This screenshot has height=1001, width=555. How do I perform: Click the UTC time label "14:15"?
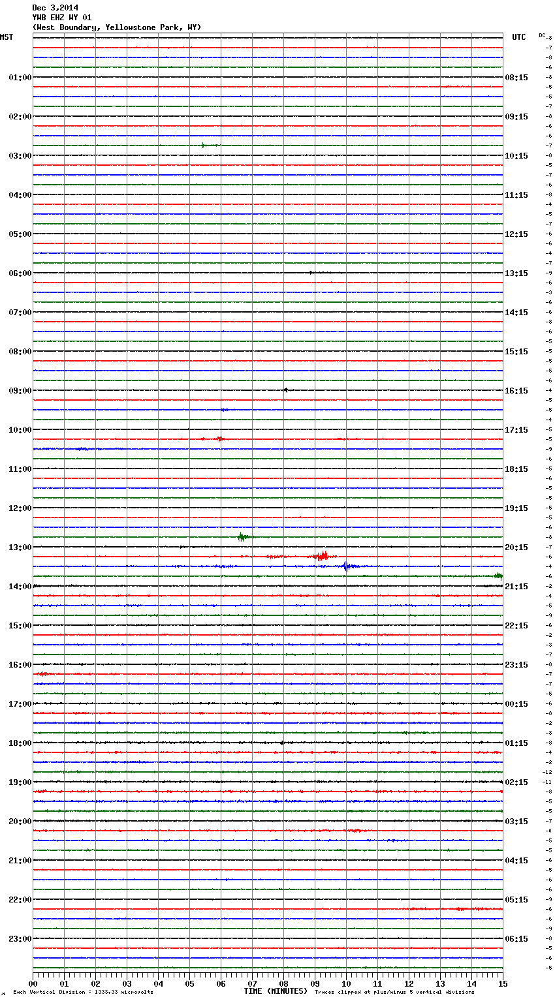click(516, 313)
